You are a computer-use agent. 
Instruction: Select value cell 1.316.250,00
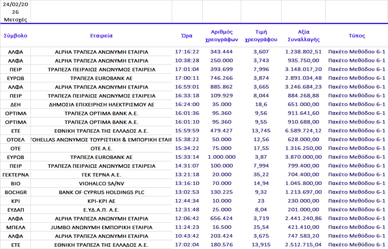tap(303, 148)
